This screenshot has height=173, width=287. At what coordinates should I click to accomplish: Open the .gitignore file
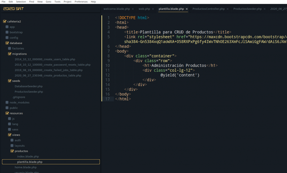tap(18, 97)
